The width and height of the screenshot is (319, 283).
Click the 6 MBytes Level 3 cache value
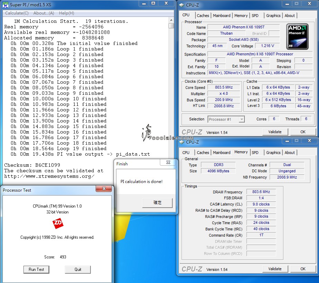click(278, 106)
